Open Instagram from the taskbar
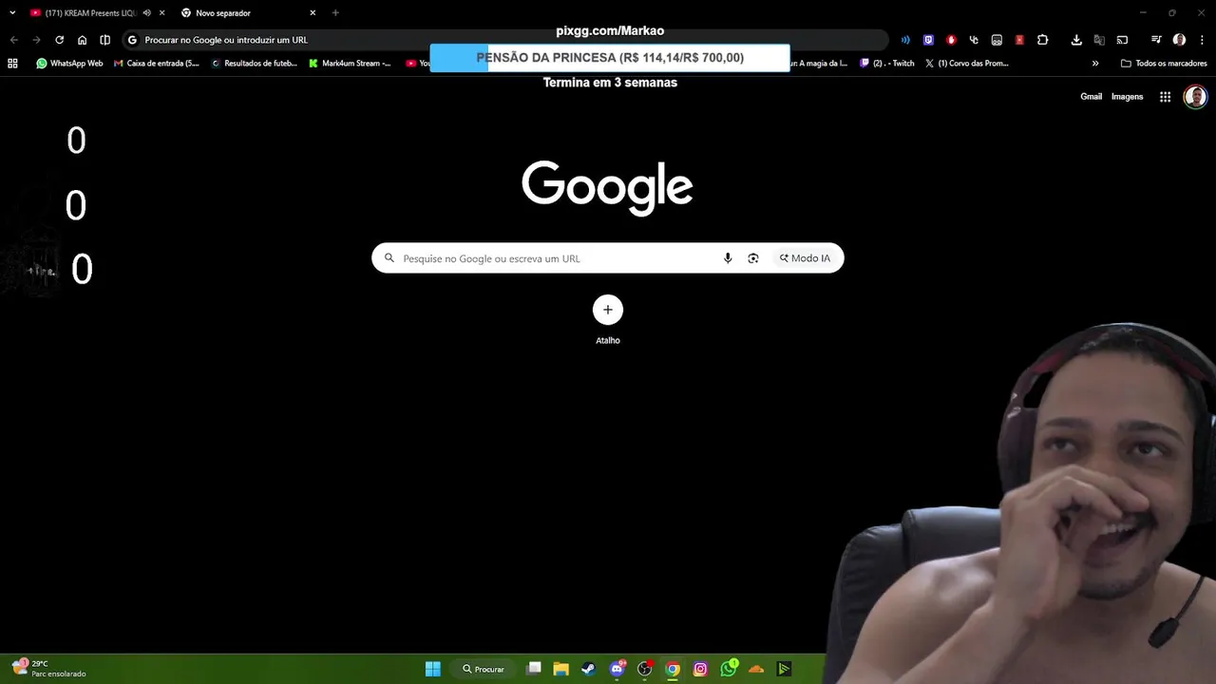Screen dimensions: 1216x684 click(700, 669)
